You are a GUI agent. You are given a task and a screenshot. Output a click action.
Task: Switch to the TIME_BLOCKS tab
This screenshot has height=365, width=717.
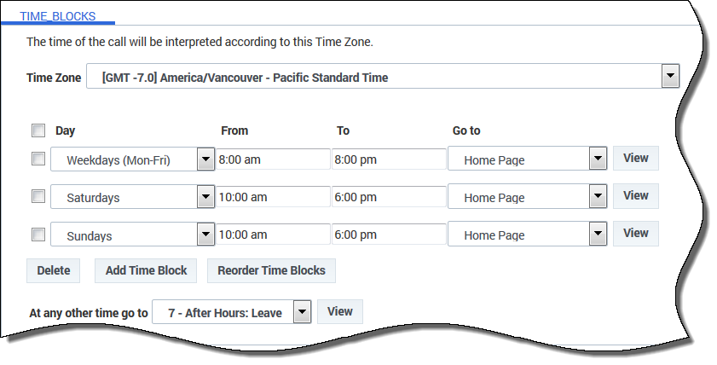(x=57, y=15)
